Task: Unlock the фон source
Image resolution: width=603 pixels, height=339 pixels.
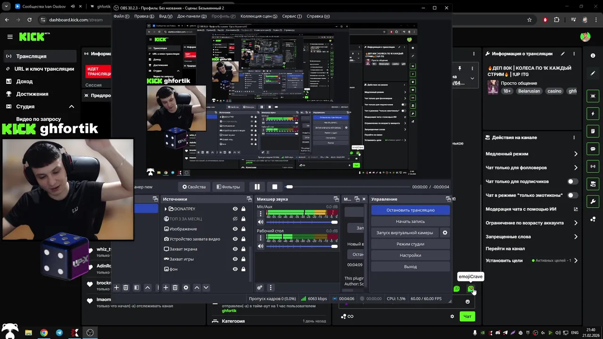Action: 243,269
